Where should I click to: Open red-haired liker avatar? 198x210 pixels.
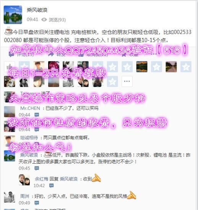[54, 67]
